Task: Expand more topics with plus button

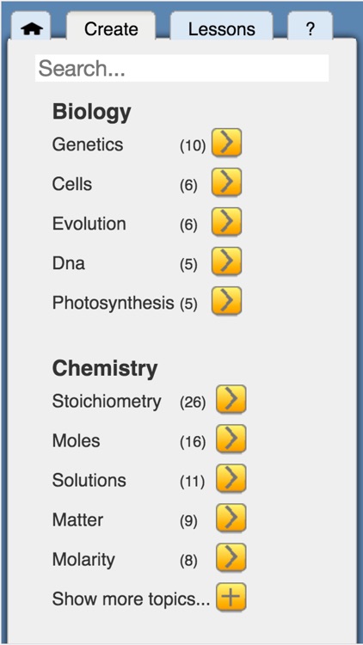Action: pyautogui.click(x=231, y=598)
